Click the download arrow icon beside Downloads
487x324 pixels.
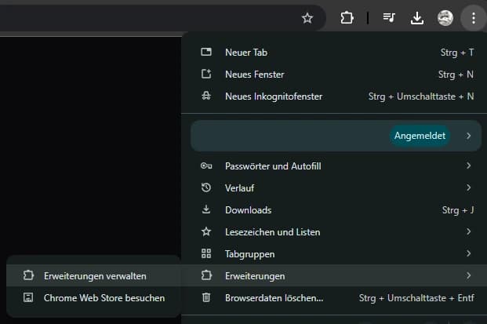click(x=206, y=209)
